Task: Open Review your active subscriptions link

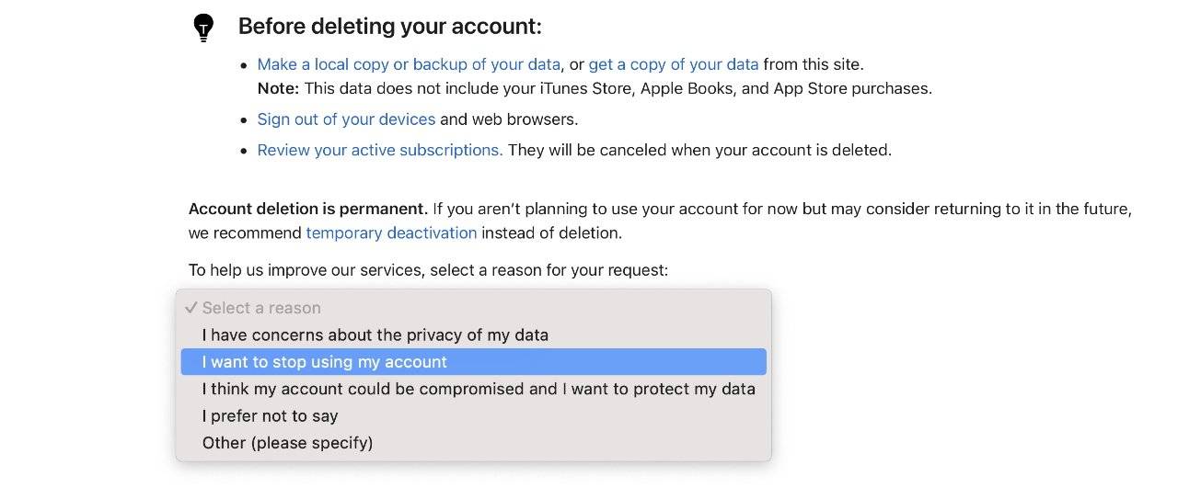Action: pos(380,150)
